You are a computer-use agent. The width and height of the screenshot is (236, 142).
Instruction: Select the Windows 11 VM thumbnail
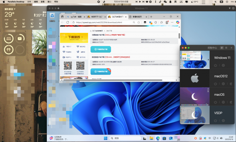[x=195, y=60]
